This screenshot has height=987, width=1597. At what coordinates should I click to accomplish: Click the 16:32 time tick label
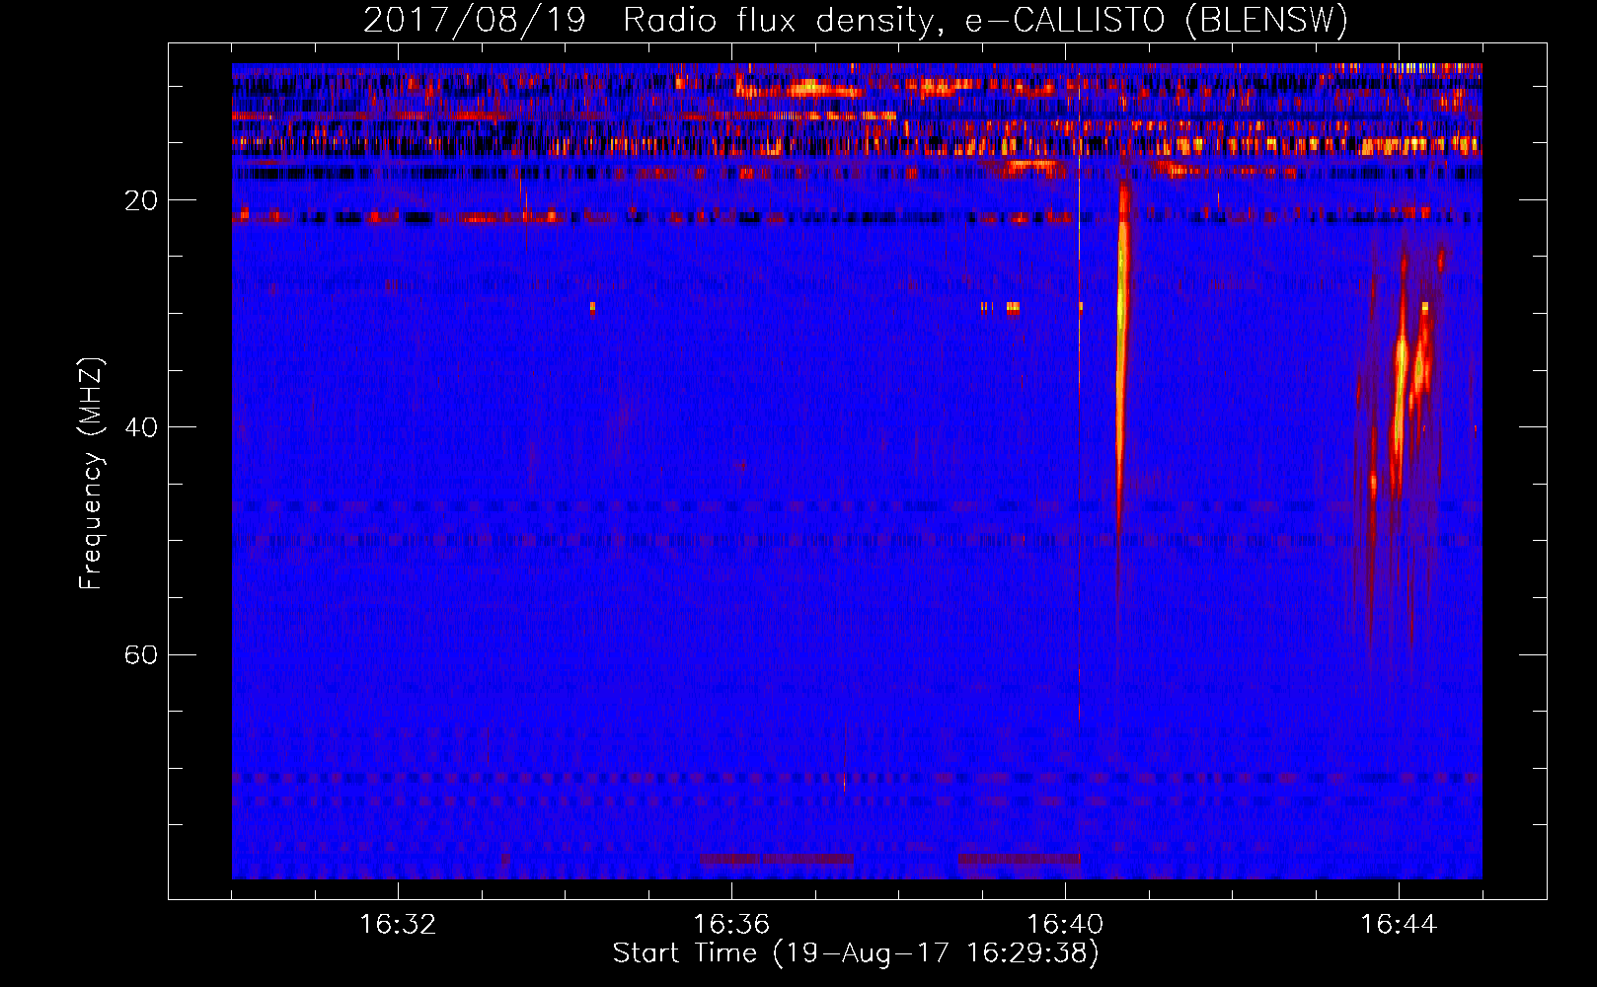pos(398,925)
